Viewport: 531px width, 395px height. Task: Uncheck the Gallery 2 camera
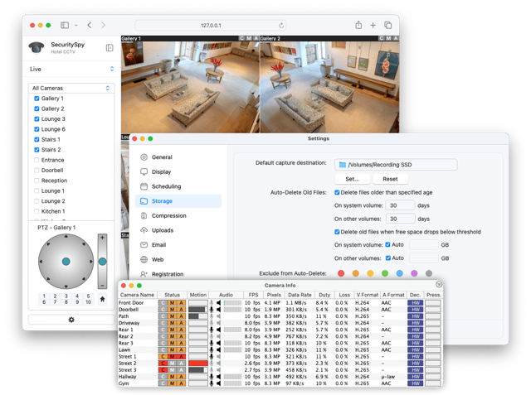click(37, 108)
